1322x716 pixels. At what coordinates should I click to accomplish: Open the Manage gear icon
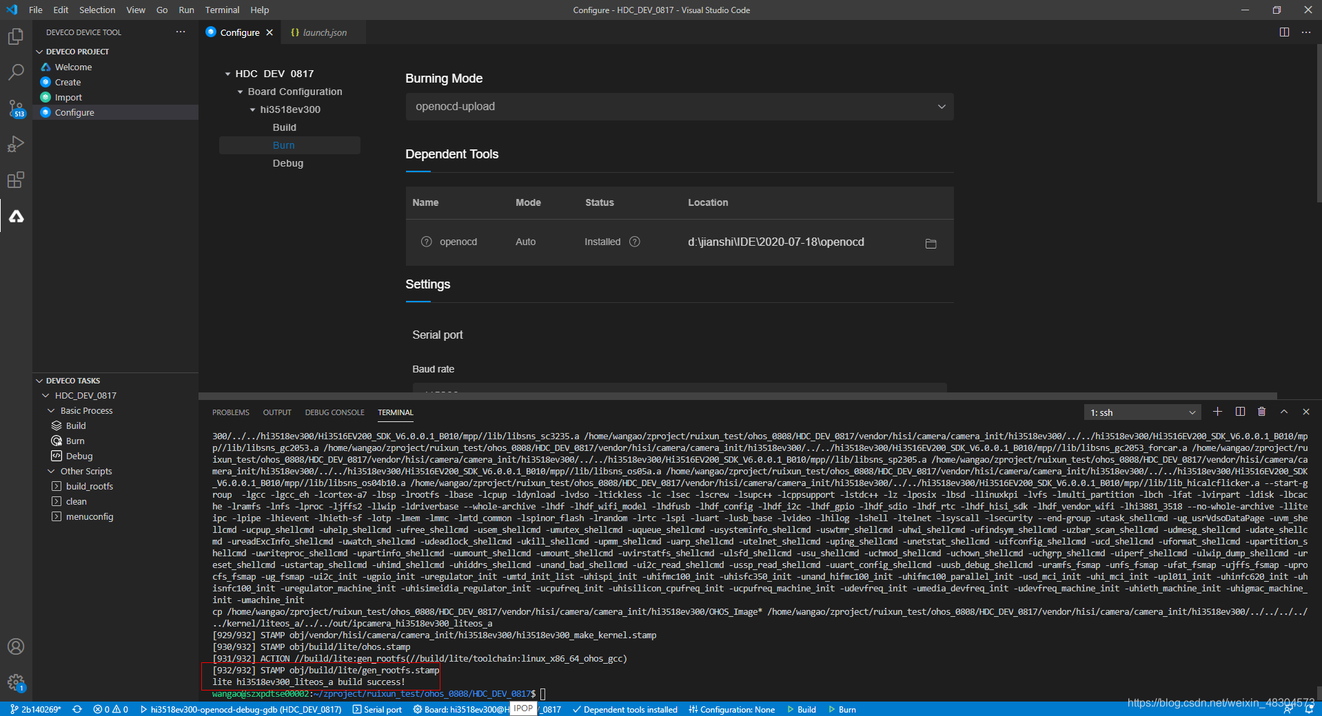pos(16,682)
